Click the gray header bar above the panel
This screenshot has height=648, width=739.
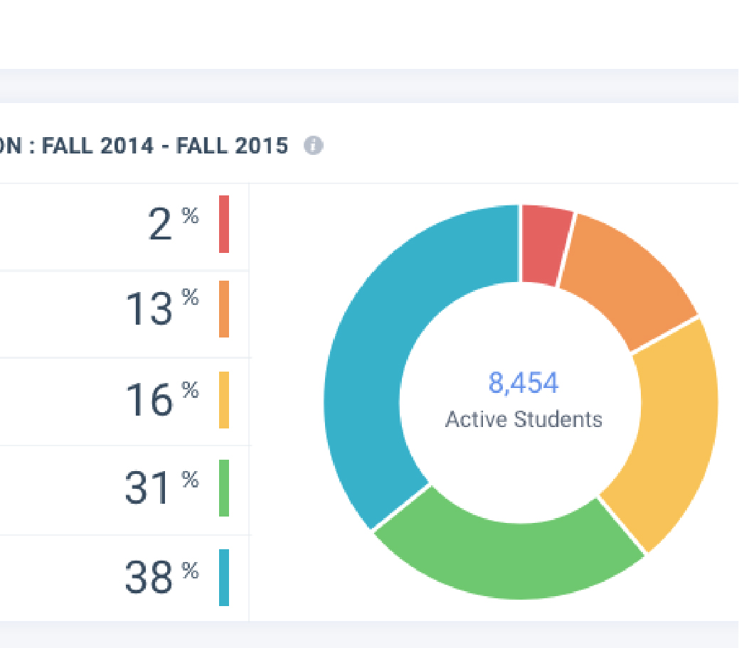click(x=369, y=86)
